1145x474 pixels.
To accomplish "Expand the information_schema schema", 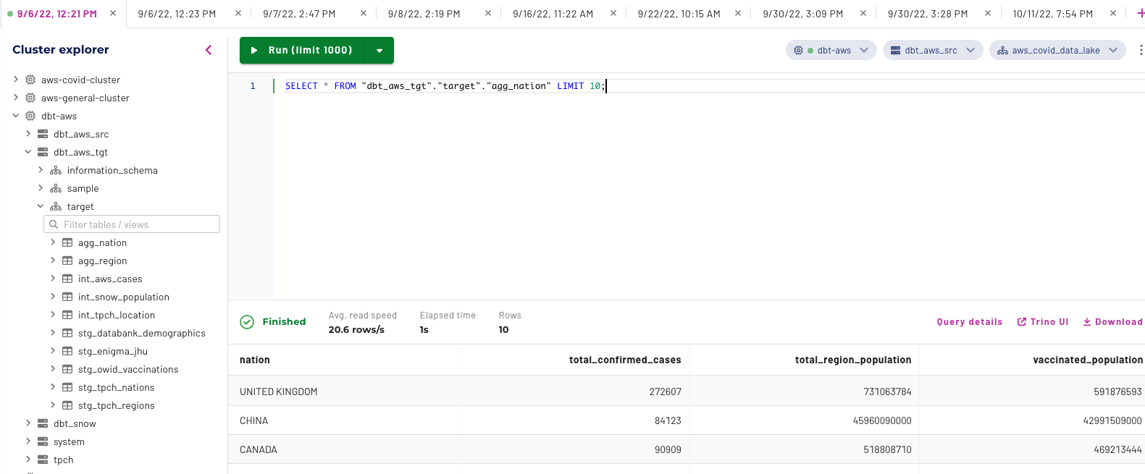I will [x=41, y=169].
